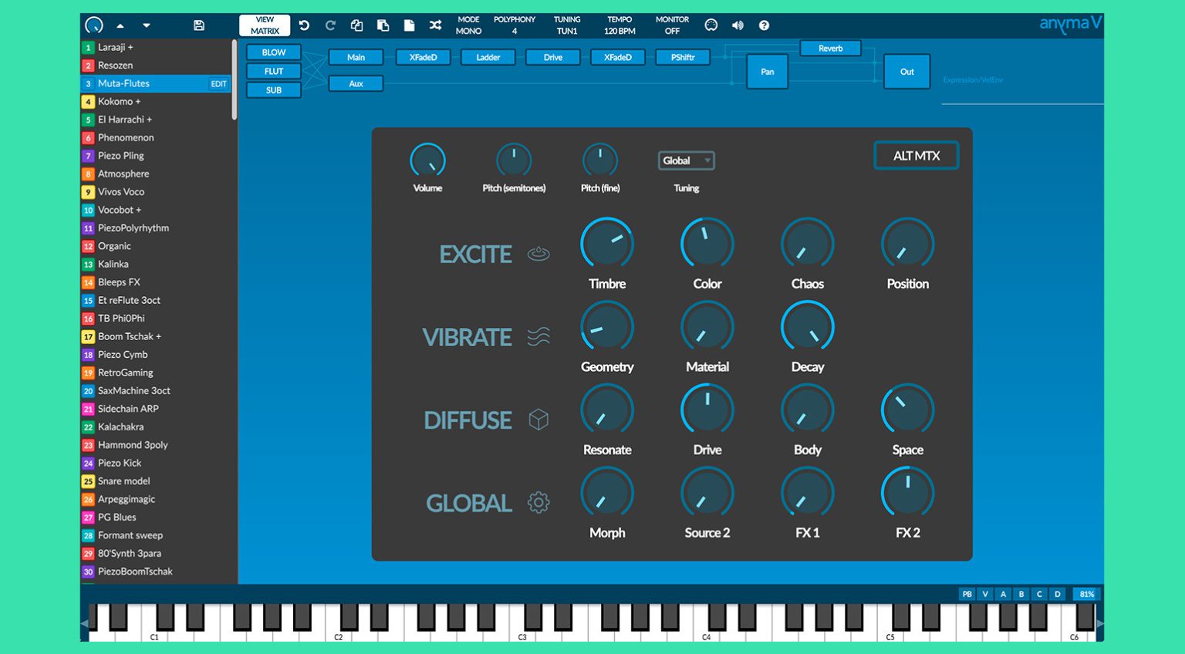Toggle the MODE MONO setting
Viewport: 1185px width, 654px height.
click(468, 25)
